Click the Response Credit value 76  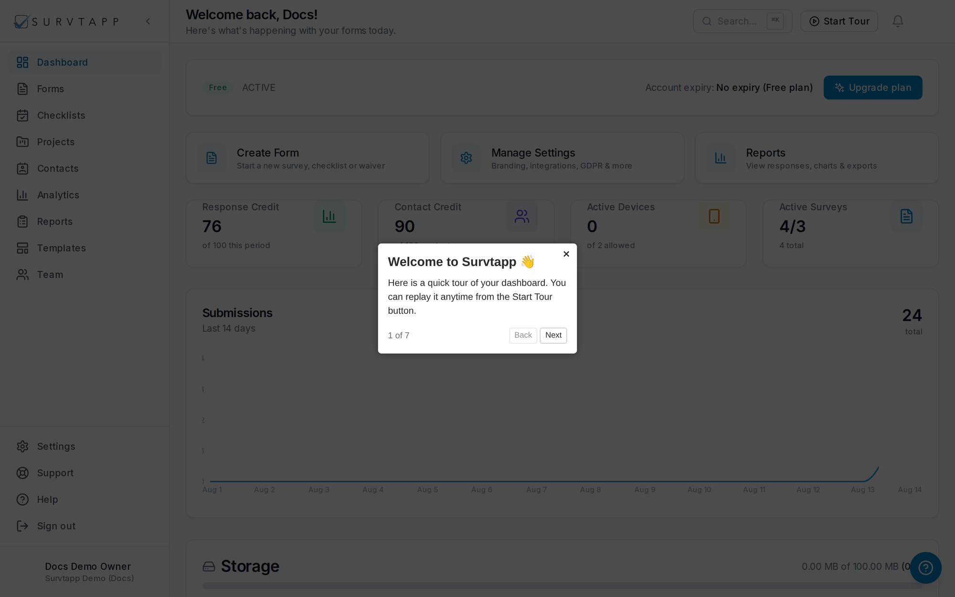tap(212, 226)
